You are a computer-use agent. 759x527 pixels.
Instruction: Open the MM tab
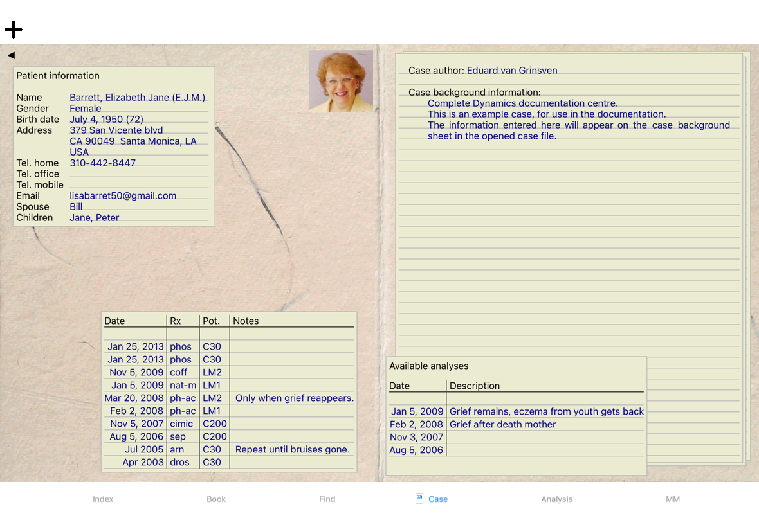(x=672, y=499)
